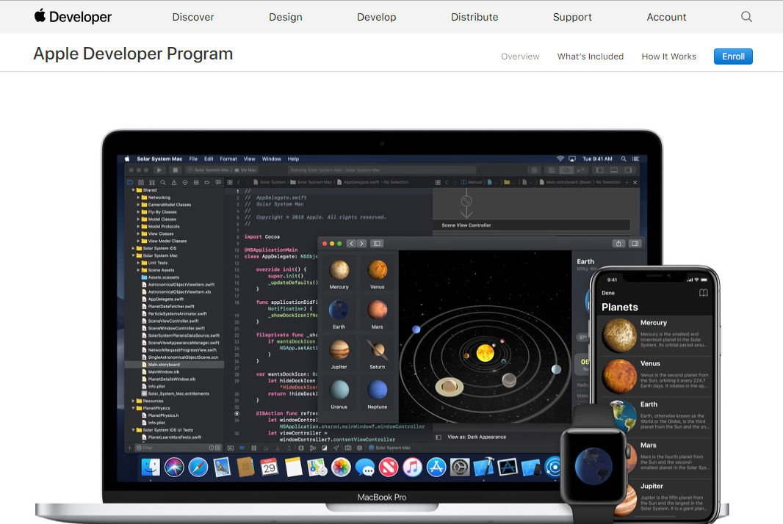The width and height of the screenshot is (783, 524).
Task: Open News icon in the dock
Action: (x=389, y=467)
